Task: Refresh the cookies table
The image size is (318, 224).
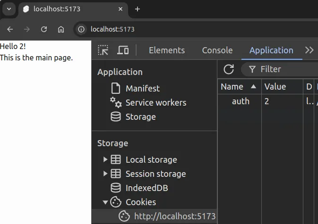Action: [229, 69]
